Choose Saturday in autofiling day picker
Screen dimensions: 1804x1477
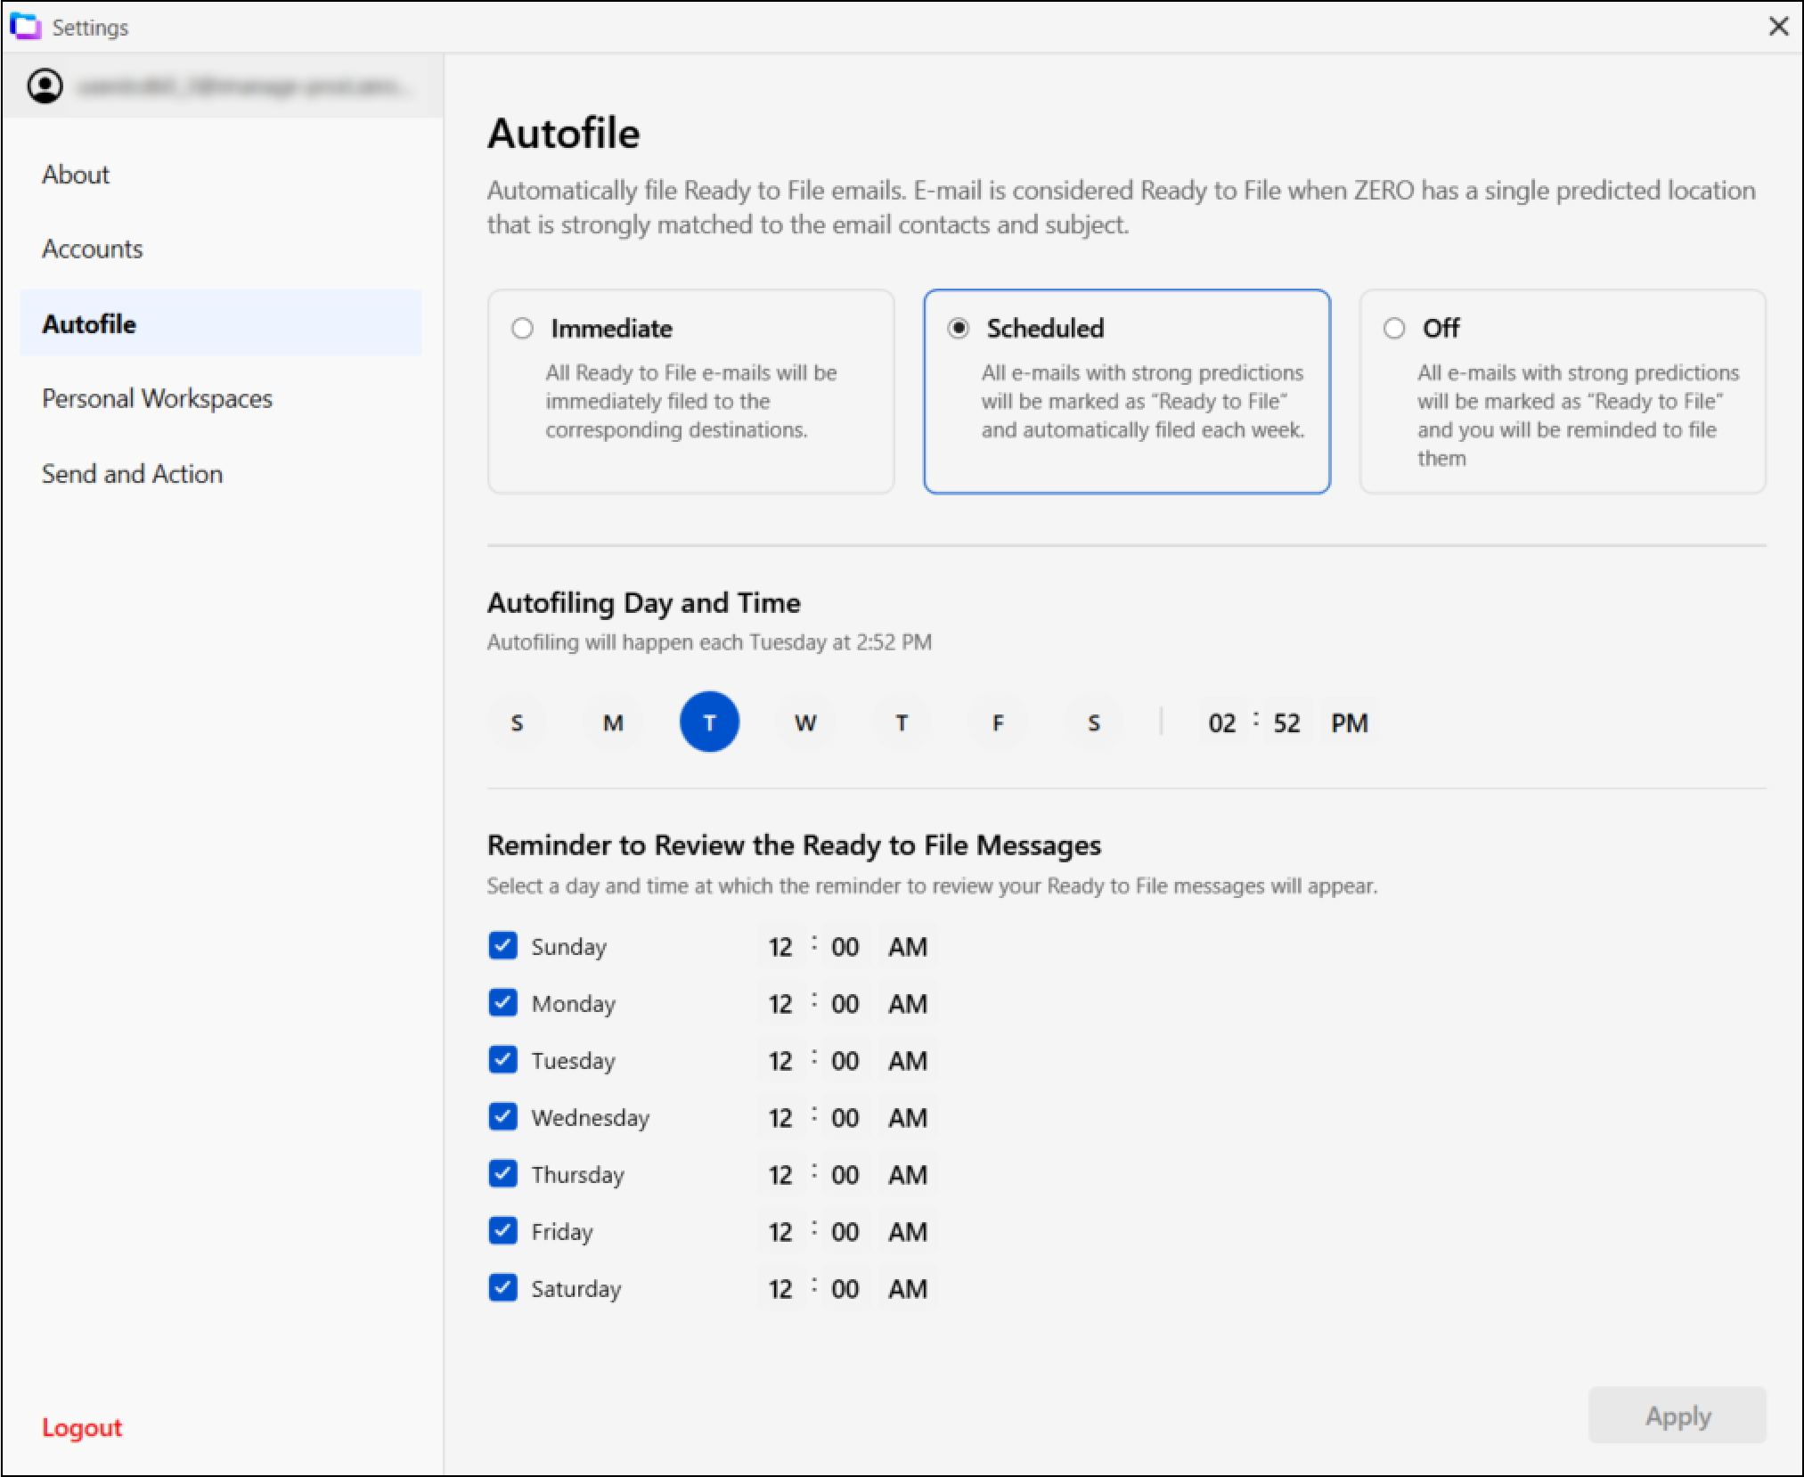coord(1094,722)
